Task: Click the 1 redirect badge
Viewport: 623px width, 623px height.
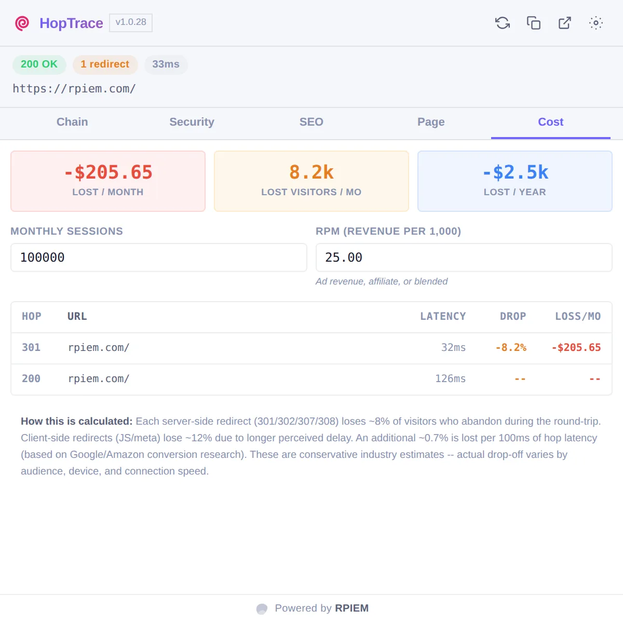Action: [105, 64]
